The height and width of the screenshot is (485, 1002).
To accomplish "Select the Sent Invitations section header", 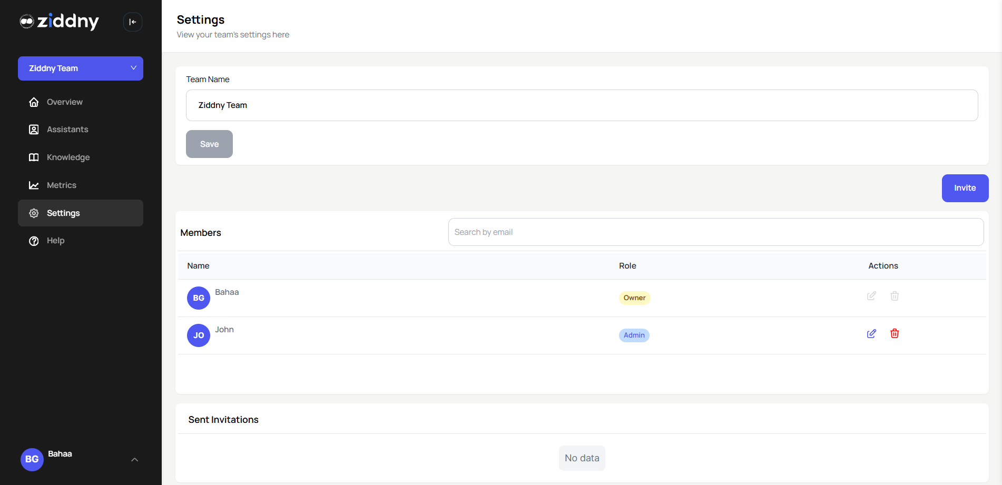I will (x=223, y=419).
